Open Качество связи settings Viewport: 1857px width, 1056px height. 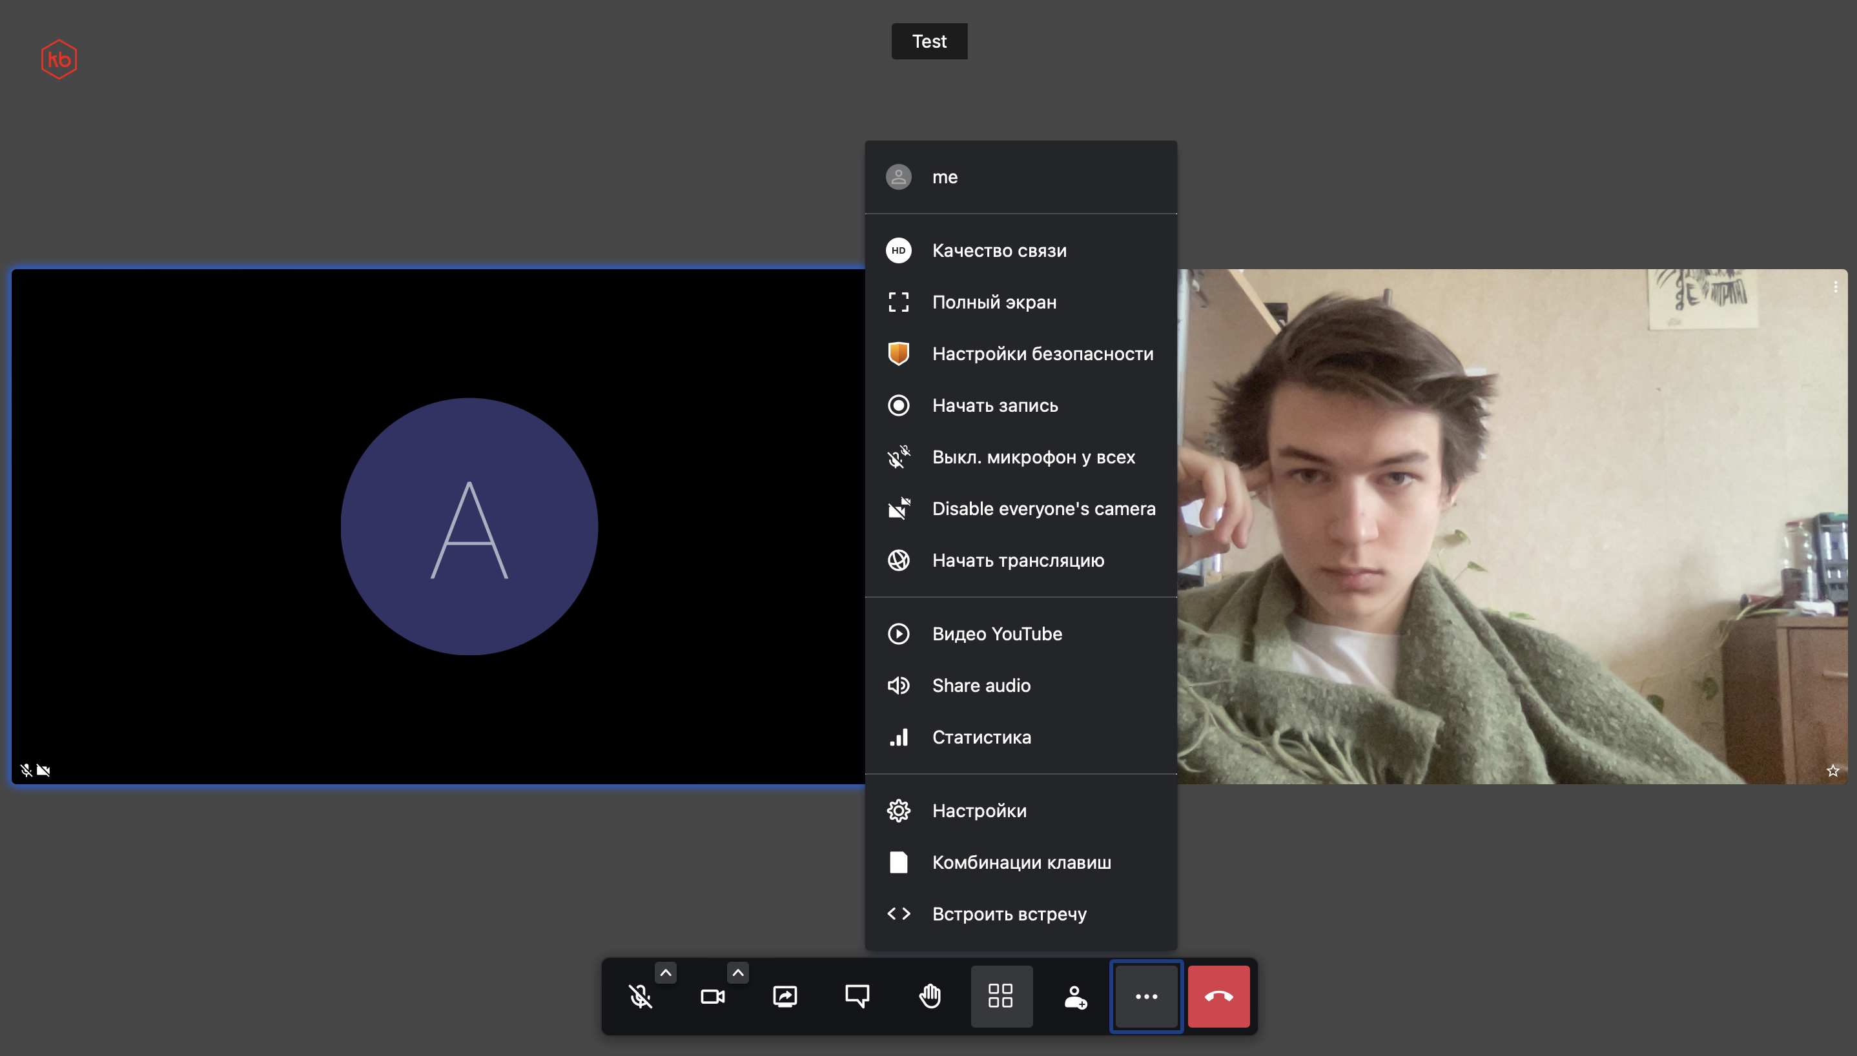tap(1021, 250)
